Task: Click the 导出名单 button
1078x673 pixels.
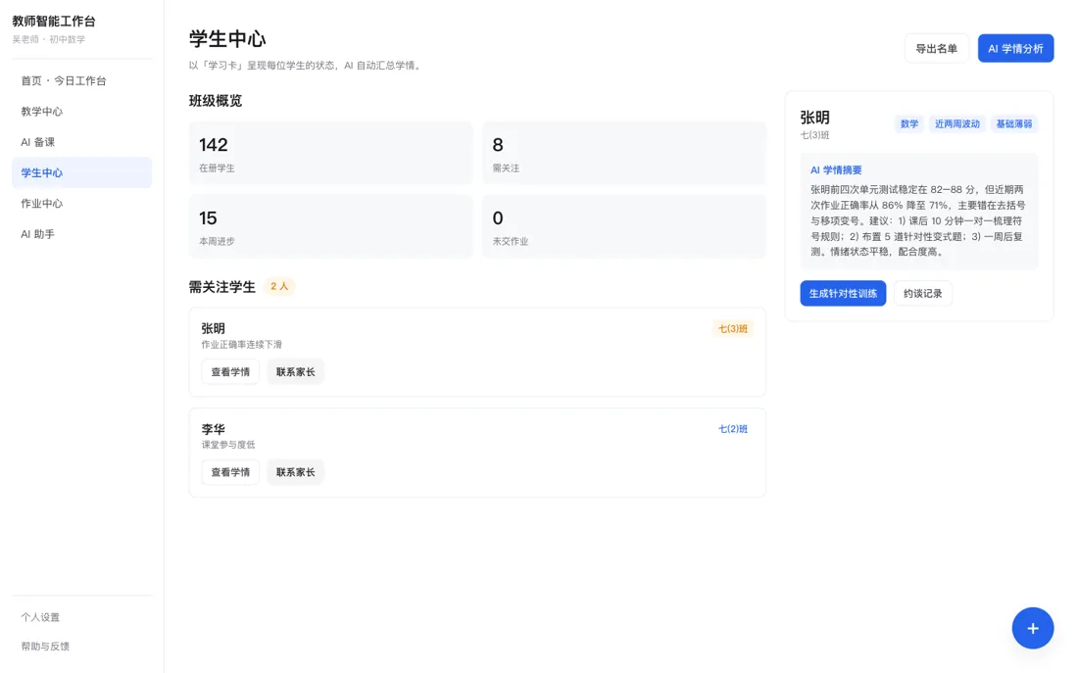Action: (936, 48)
